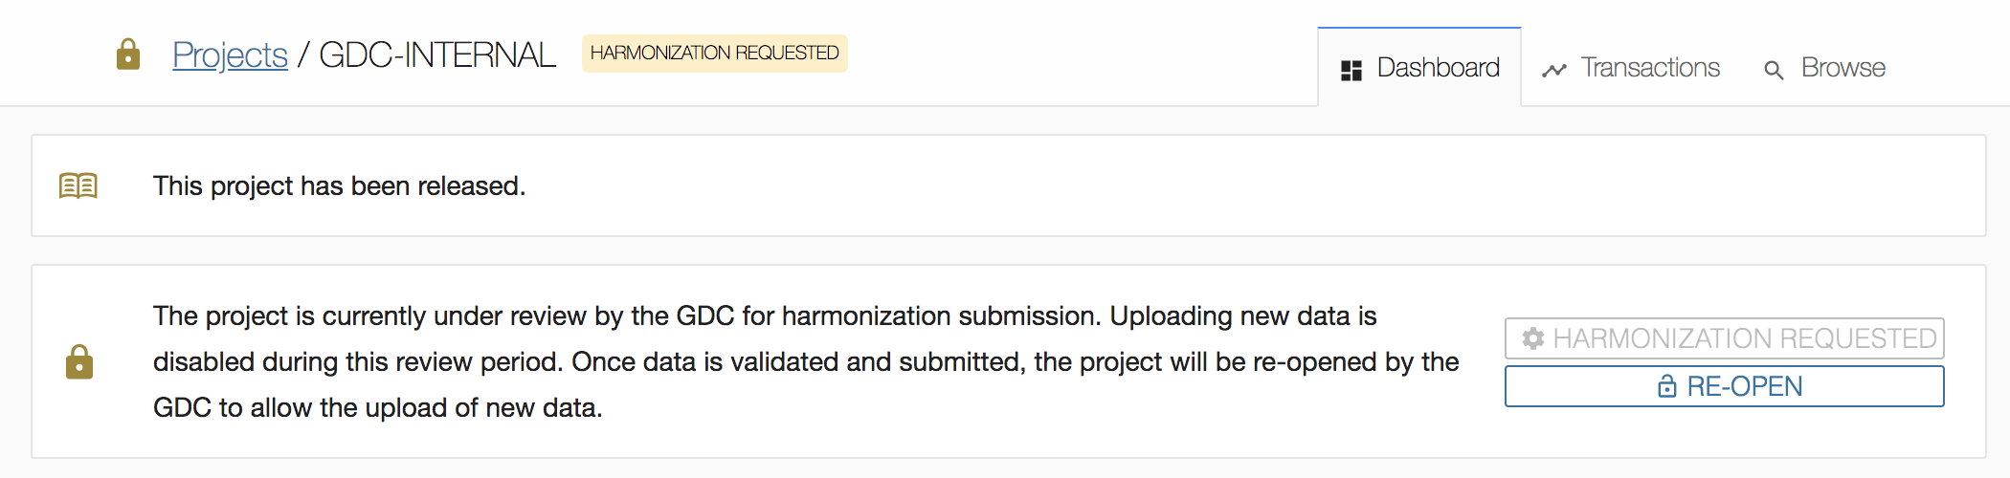This screenshot has width=2010, height=478.
Task: Click the harmonization review description text
Action: [x=804, y=361]
